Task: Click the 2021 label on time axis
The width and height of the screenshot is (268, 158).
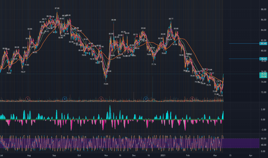Action: tap(163, 155)
